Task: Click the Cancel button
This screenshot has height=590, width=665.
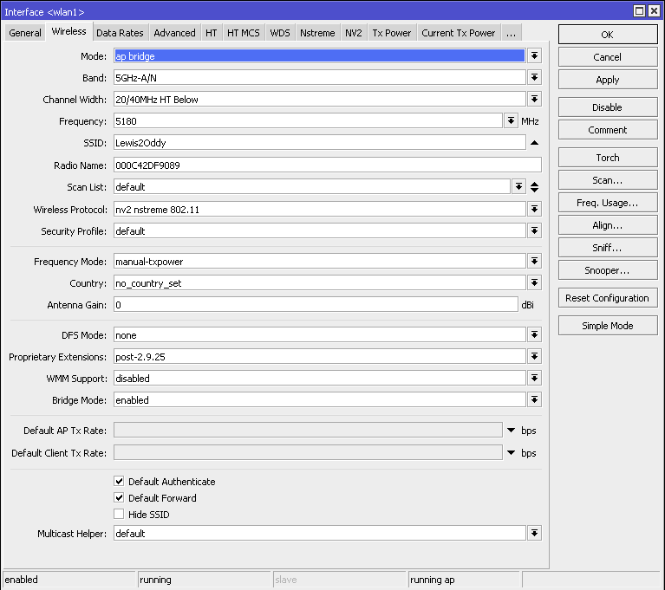Action: click(608, 57)
